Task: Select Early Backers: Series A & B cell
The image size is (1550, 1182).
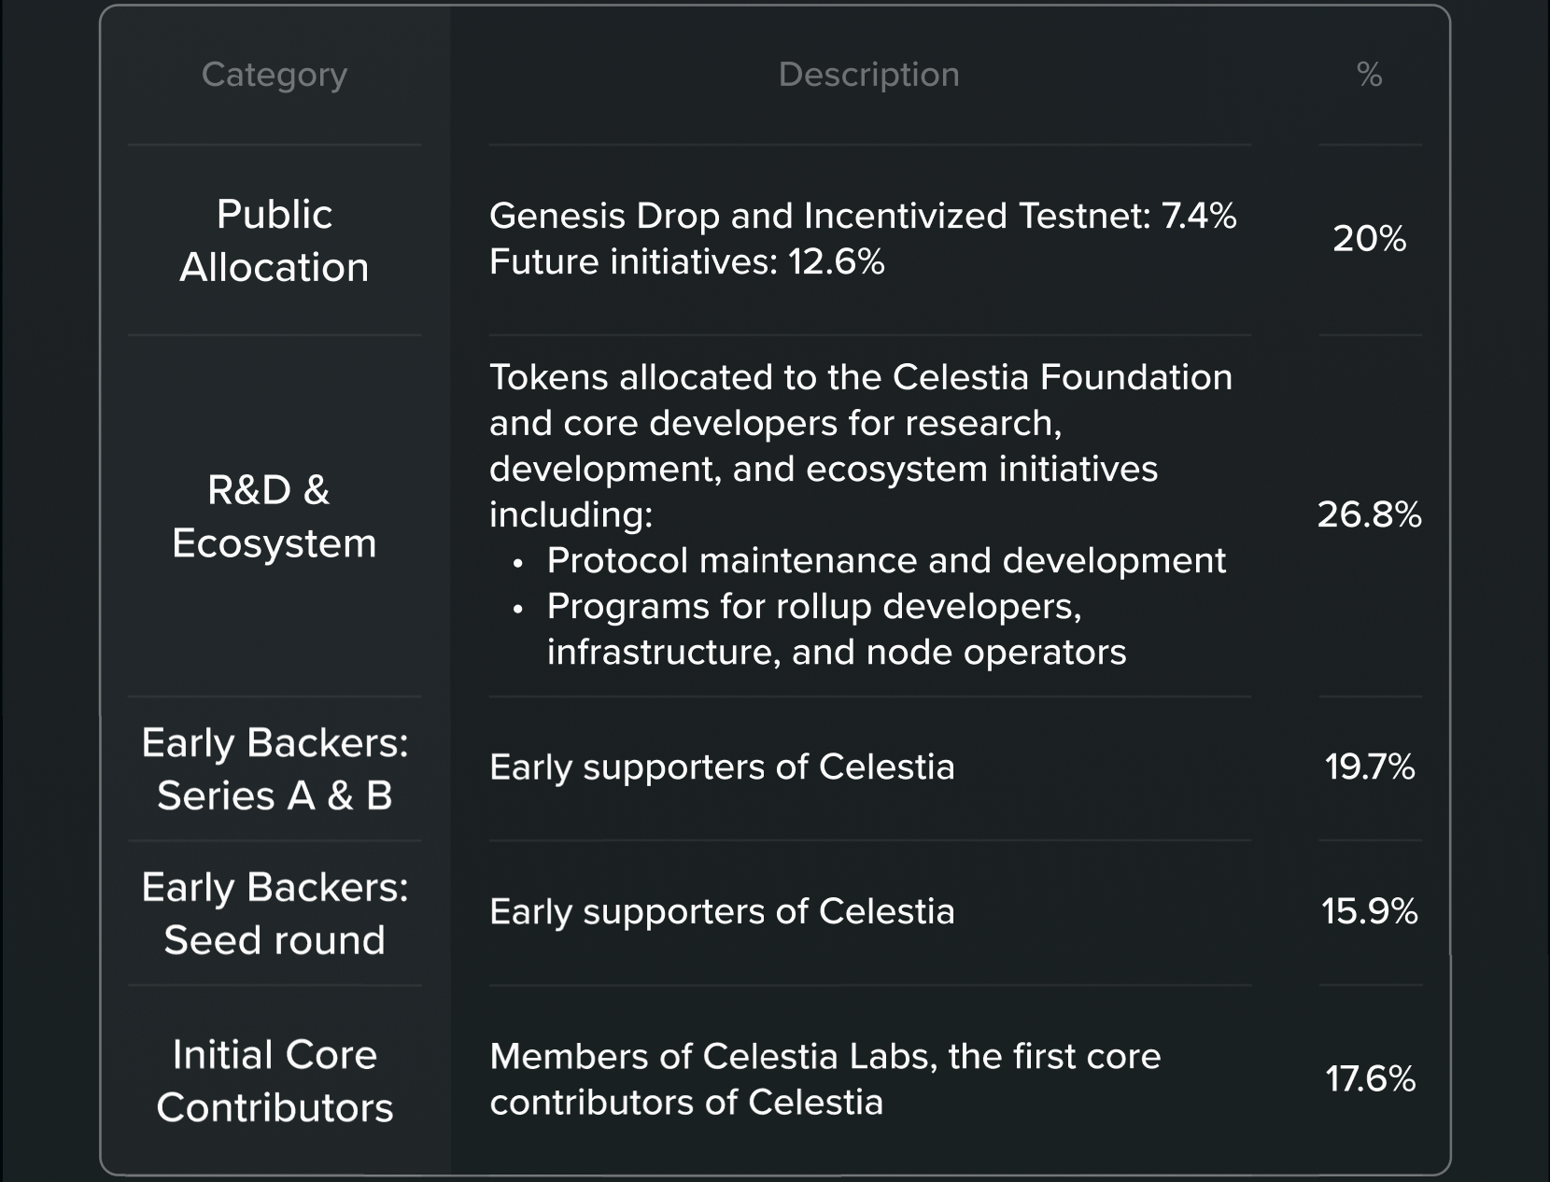Action: click(275, 769)
